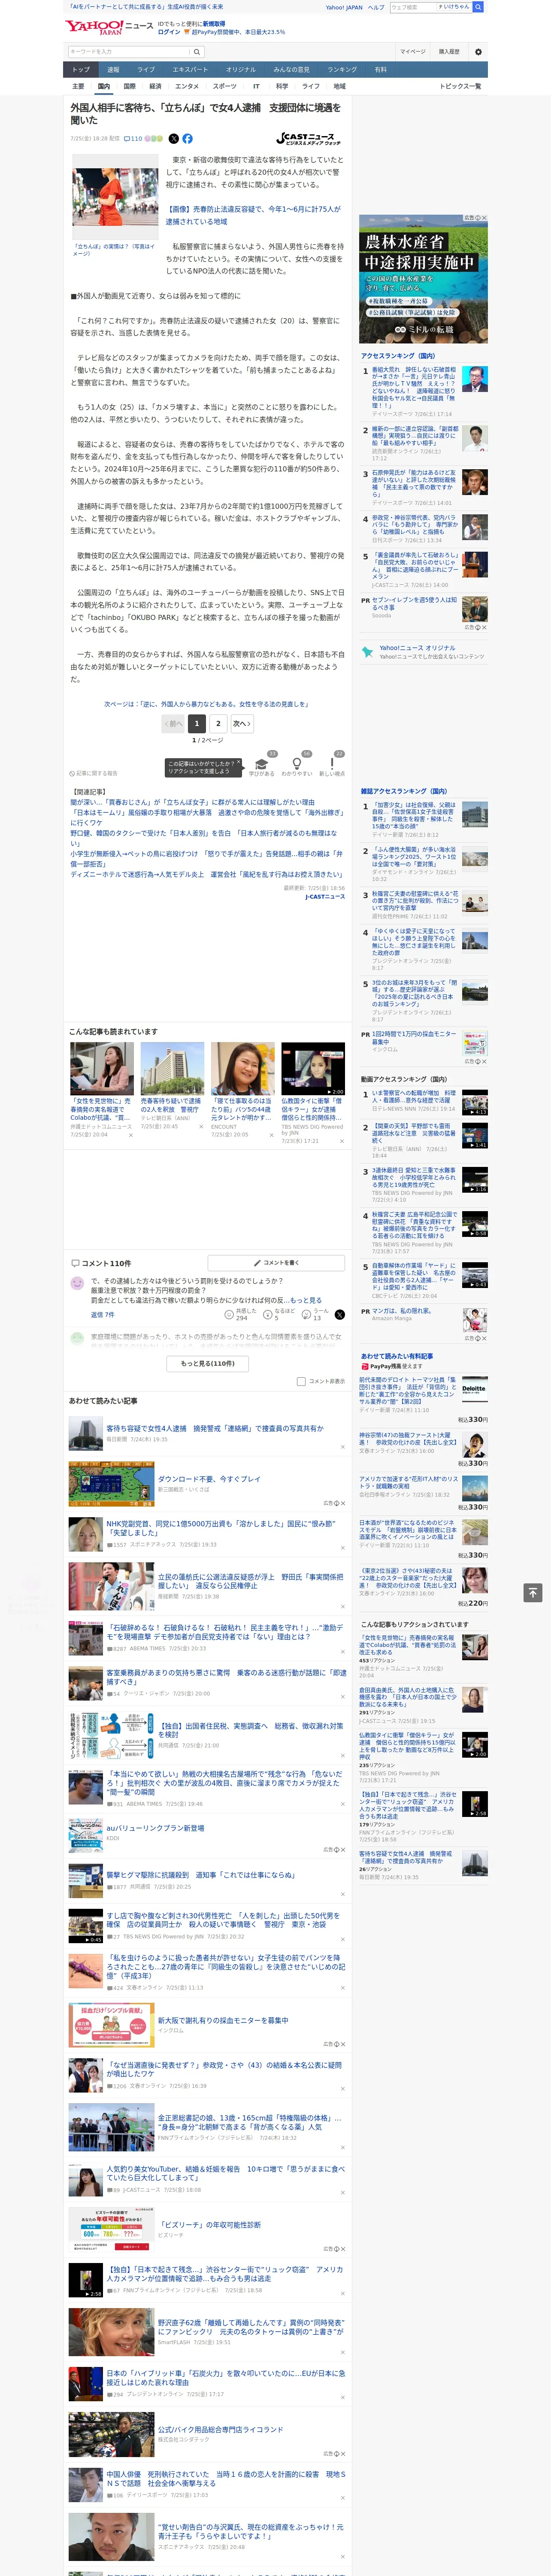Open comment count bubble showing 110
Viewport: 551px width, 2576px height.
point(133,139)
